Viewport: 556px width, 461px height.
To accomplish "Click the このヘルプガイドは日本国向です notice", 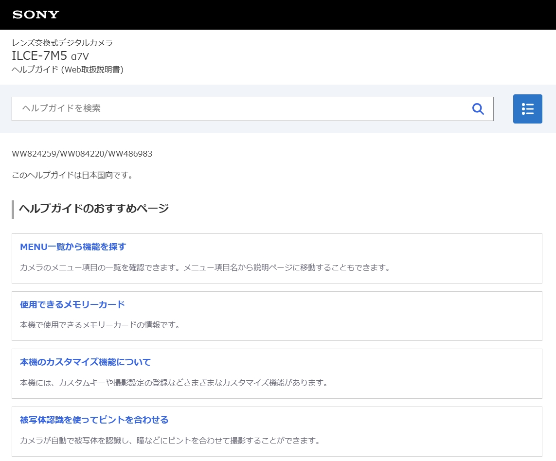I will tap(72, 175).
